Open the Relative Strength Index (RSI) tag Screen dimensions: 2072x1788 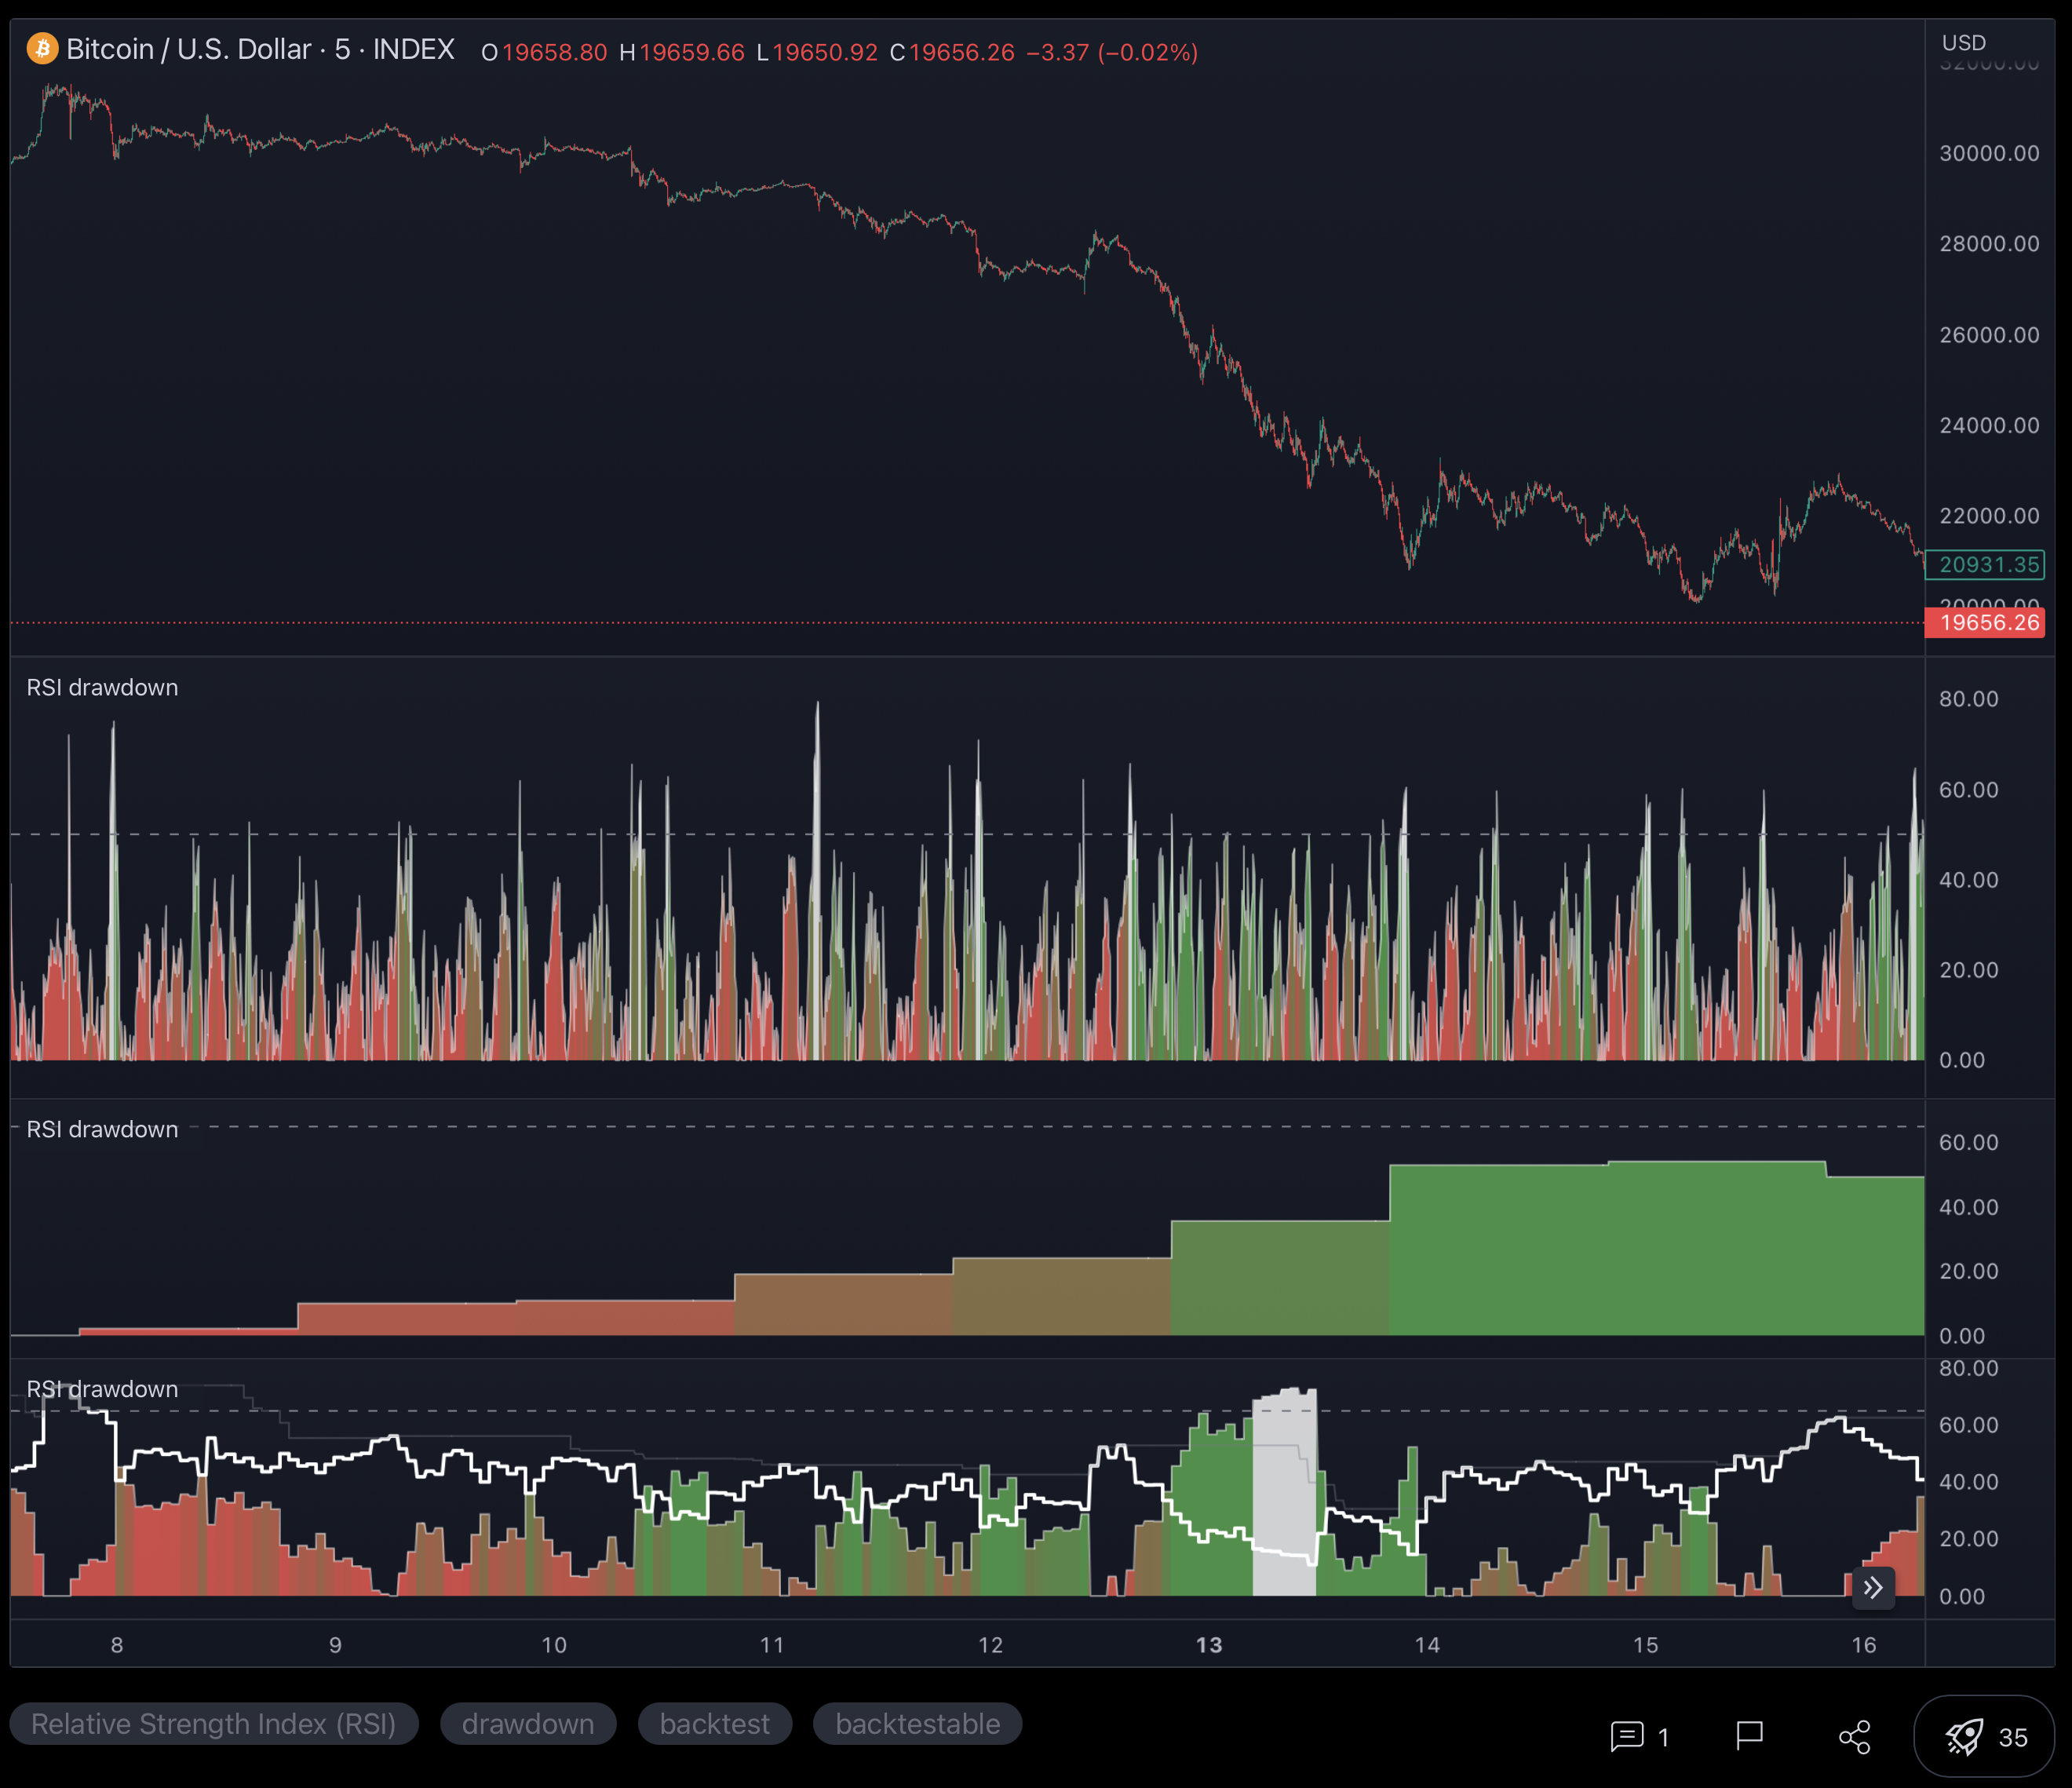(x=213, y=1724)
